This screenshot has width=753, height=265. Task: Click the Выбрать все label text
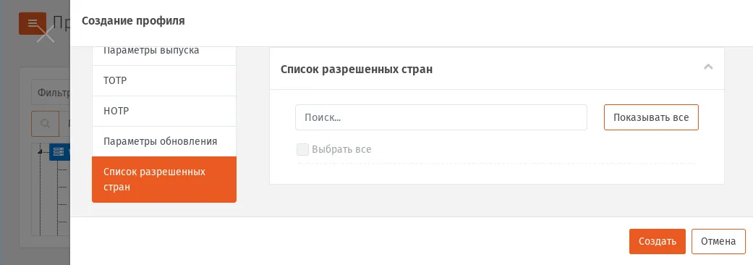(341, 150)
